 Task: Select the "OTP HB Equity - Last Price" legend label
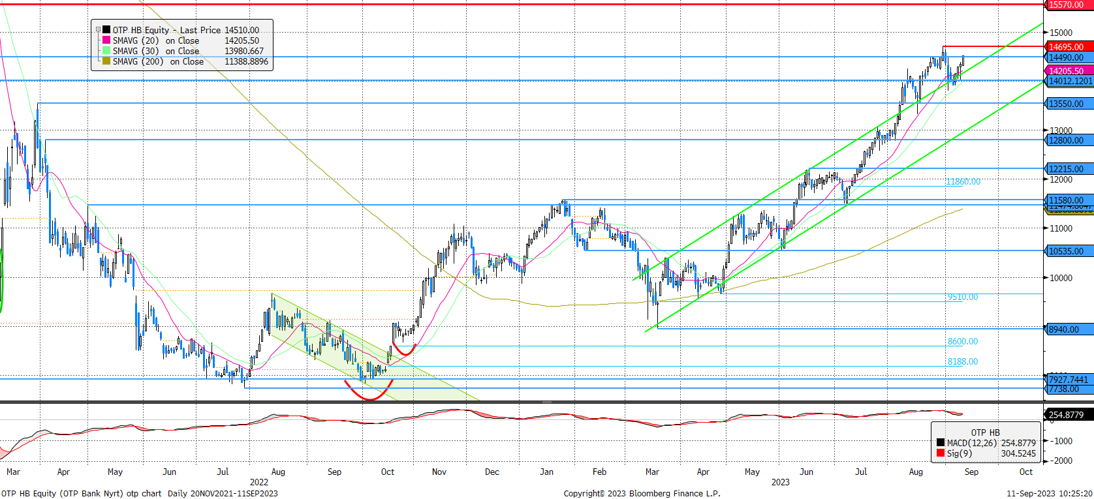(x=166, y=30)
